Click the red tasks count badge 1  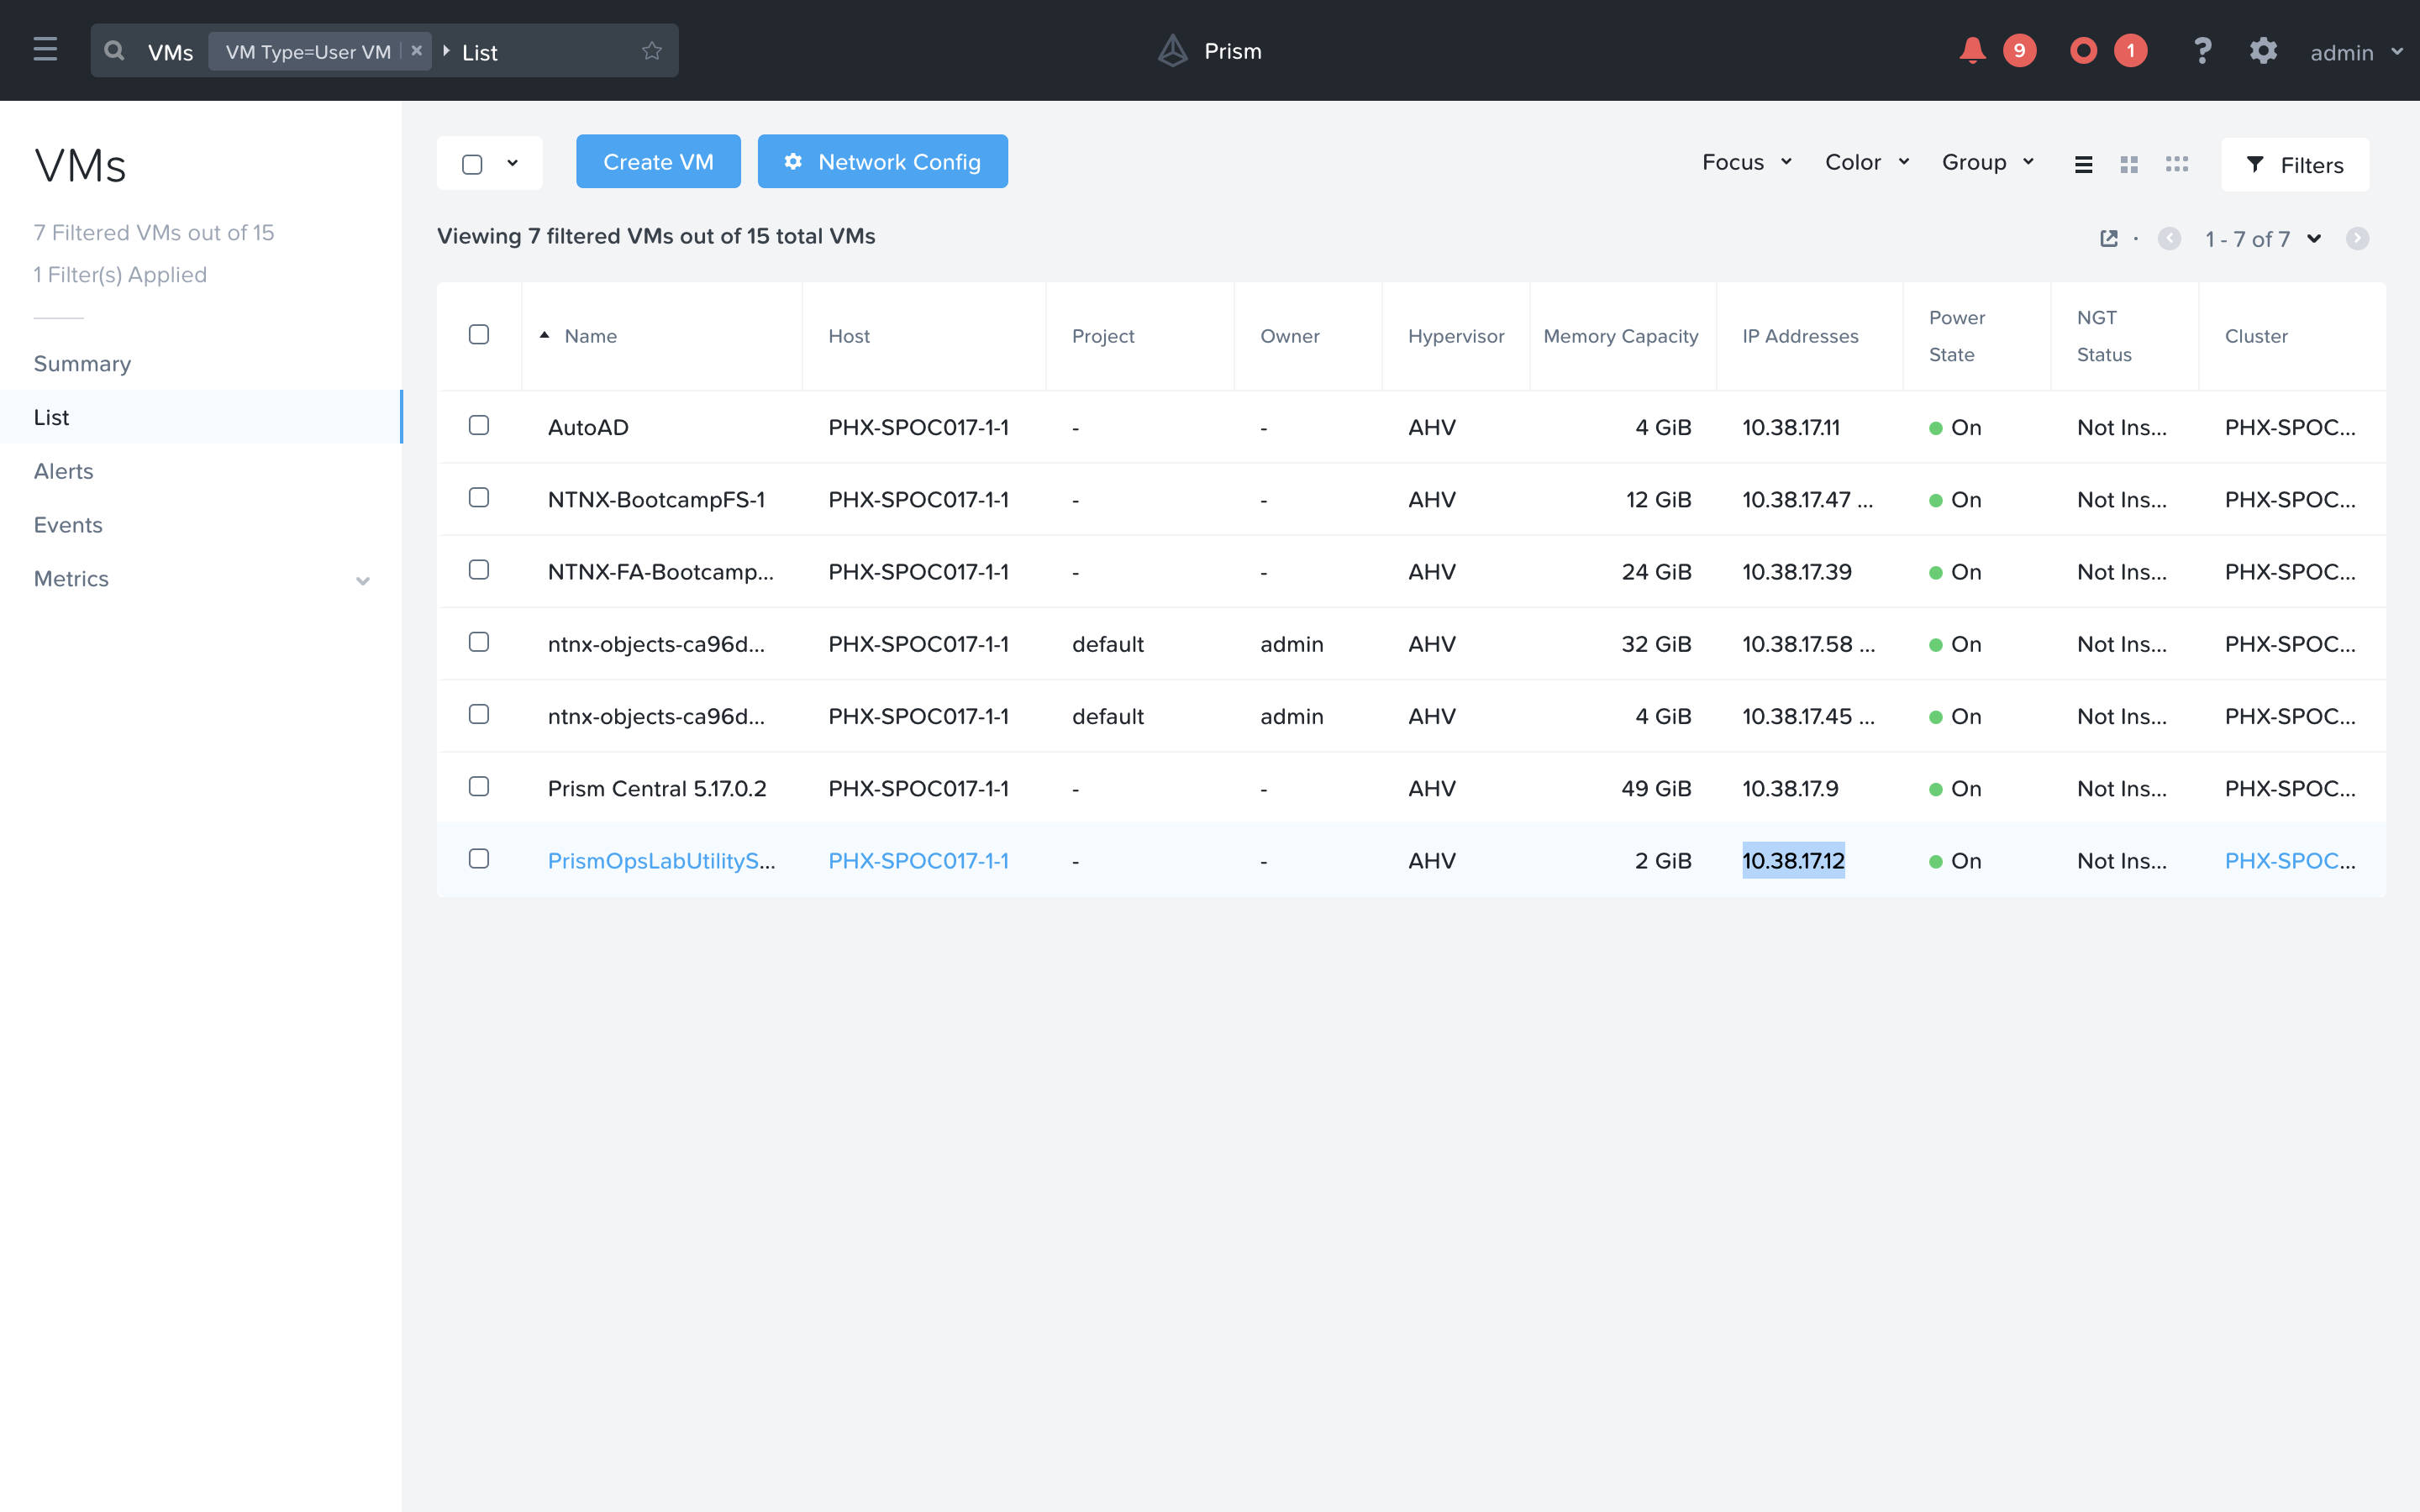[2130, 50]
